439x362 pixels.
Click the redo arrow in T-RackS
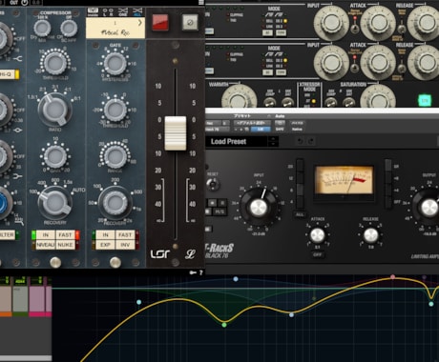pos(311,141)
